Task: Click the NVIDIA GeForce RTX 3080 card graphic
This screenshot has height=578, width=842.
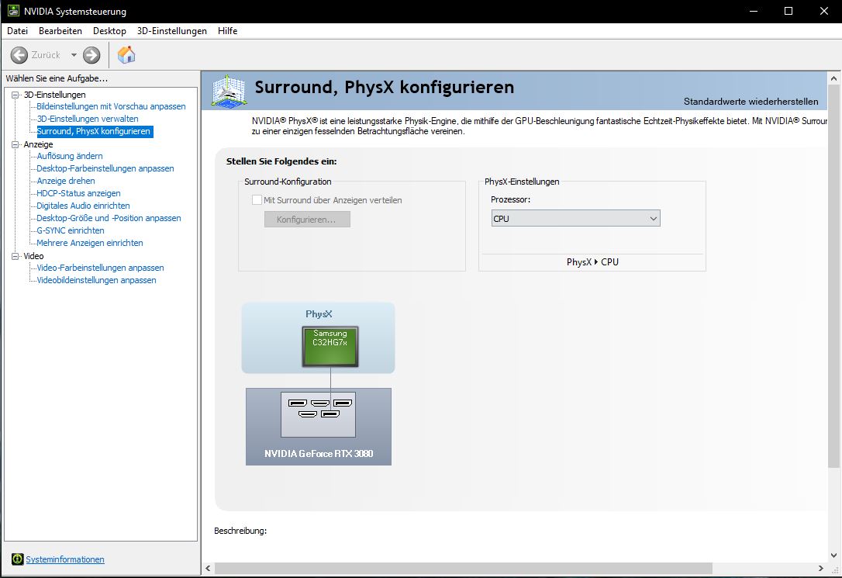Action: [x=319, y=427]
